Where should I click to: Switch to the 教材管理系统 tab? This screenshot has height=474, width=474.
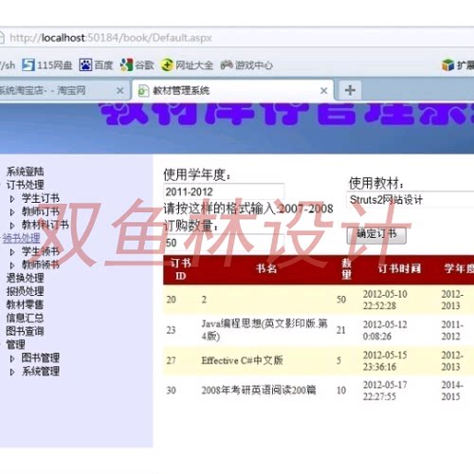[x=233, y=91]
